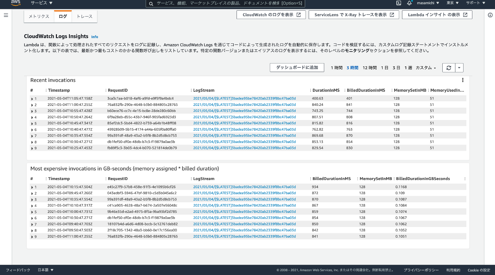This screenshot has width=495, height=275.
Task: Select timestamp 2021-05-04T10:25:47.453Z
Action: pos(70,148)
